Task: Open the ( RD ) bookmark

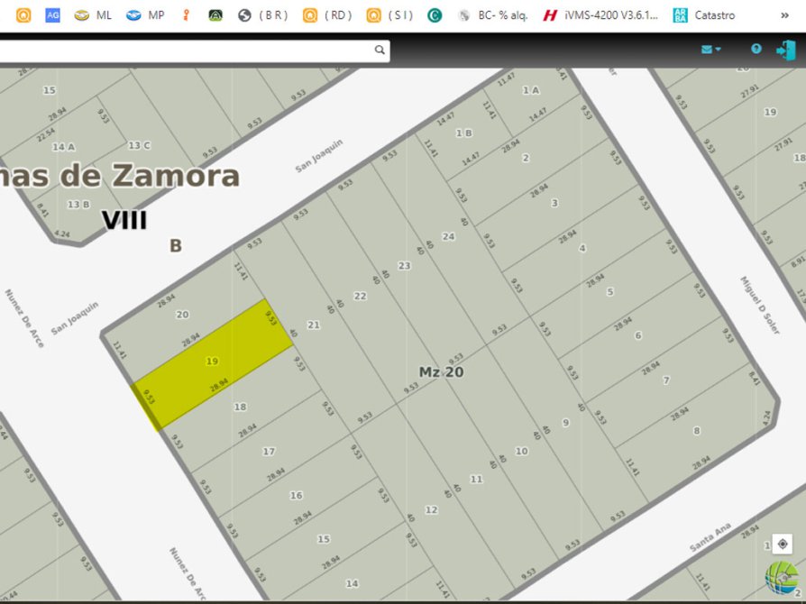Action: click(x=327, y=15)
